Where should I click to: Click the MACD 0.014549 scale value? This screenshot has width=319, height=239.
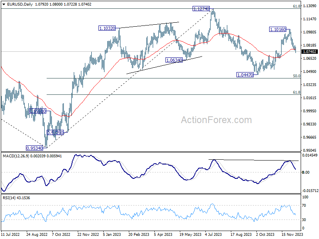point(310,155)
